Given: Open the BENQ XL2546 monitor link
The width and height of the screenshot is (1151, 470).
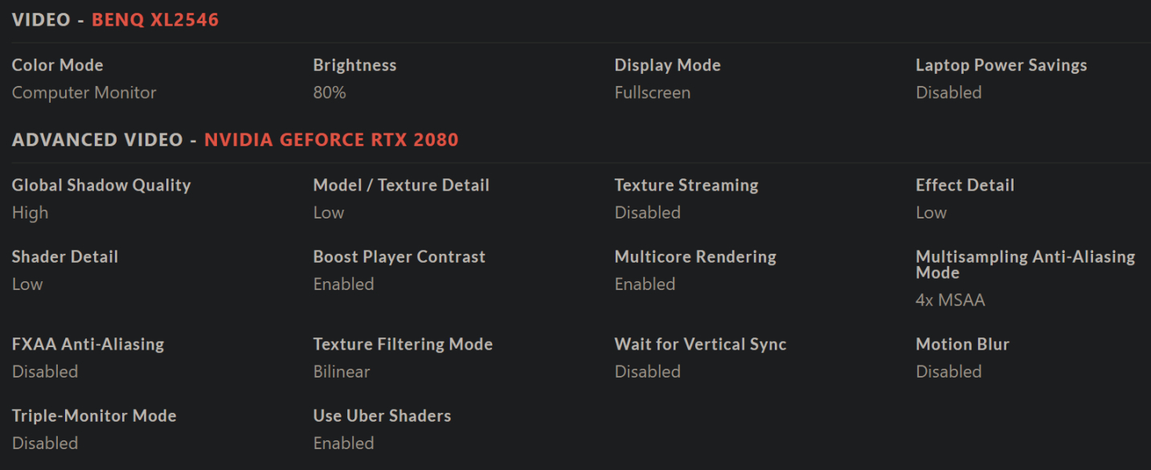Looking at the screenshot, I should pyautogui.click(x=155, y=20).
